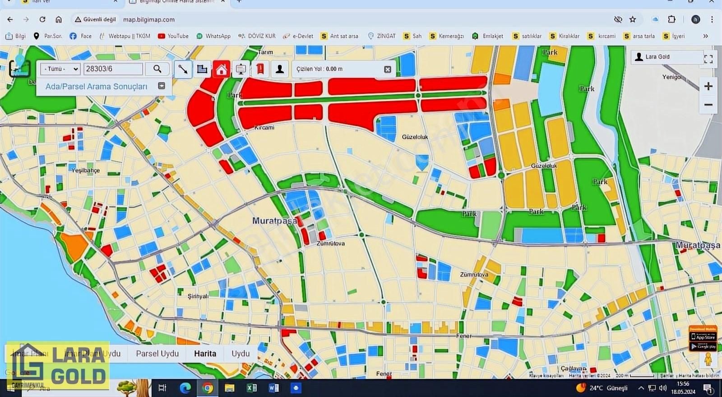Open Excel from the taskbar

[x=252, y=388]
